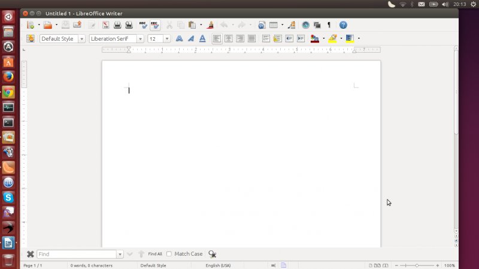Open the LibreOffice Help icon

tap(343, 25)
